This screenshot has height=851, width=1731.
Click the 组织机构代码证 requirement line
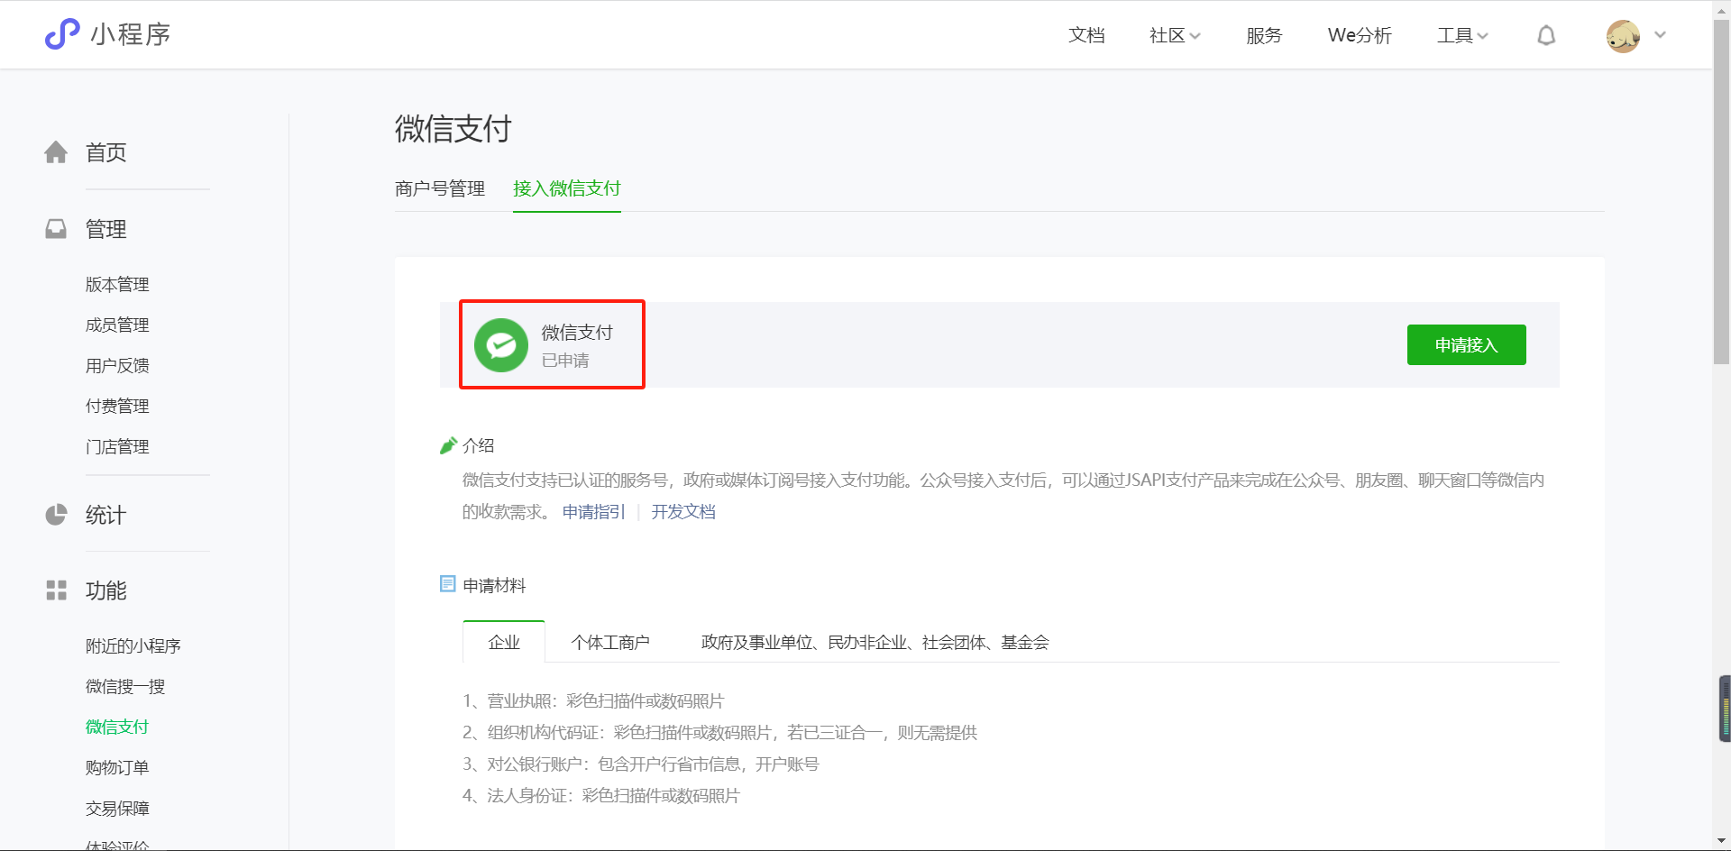tap(719, 732)
